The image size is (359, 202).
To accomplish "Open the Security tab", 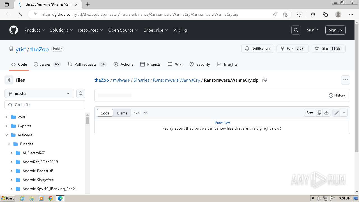I will point(200,64).
